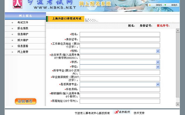This screenshot has height=115, width=185.
Task: Open the 网上缴费 menu item
Action: click(x=23, y=52)
